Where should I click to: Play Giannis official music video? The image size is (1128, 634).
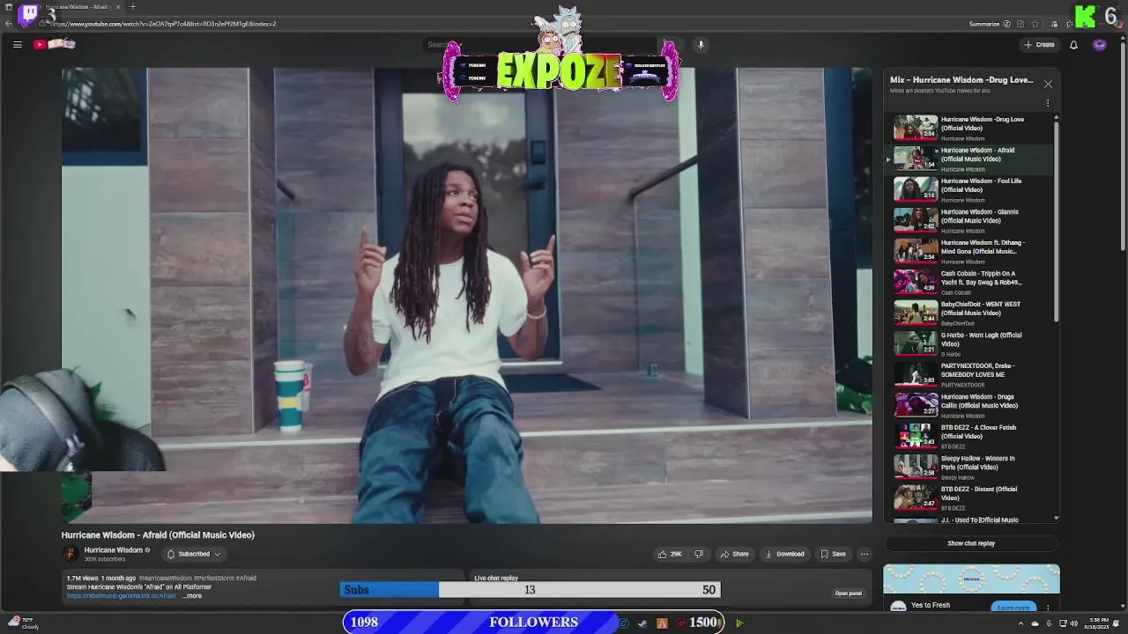coord(969,221)
